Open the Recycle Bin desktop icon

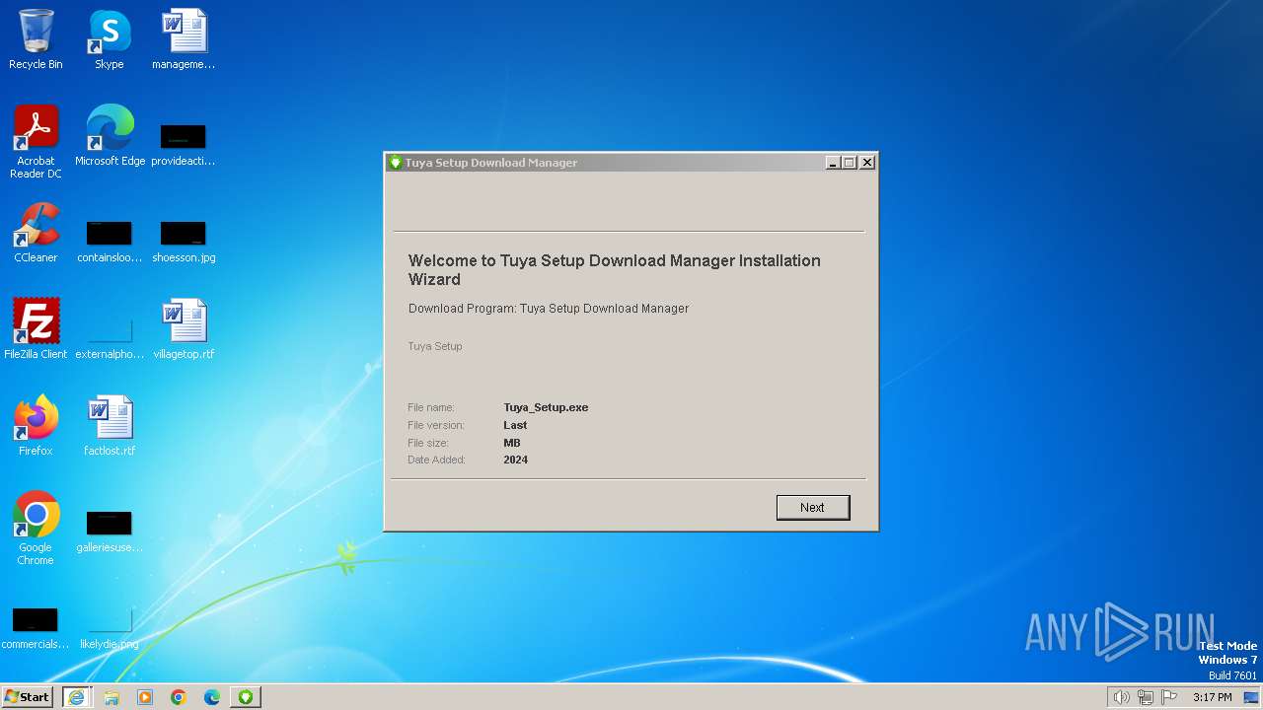[x=36, y=39]
